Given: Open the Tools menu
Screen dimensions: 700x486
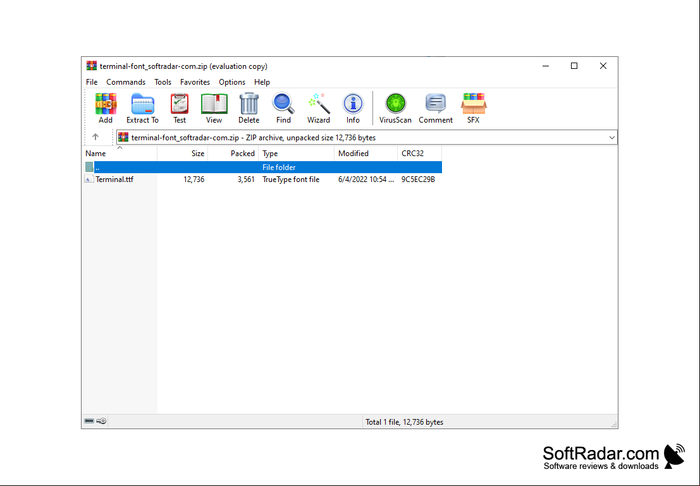Looking at the screenshot, I should click(163, 82).
